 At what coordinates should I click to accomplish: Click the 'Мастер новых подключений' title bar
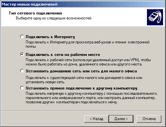click(83, 4)
